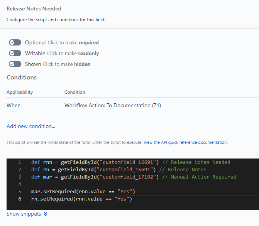This screenshot has height=226, width=259.
Task: Click the 'Click to make required' hint text
Action: 73,42
